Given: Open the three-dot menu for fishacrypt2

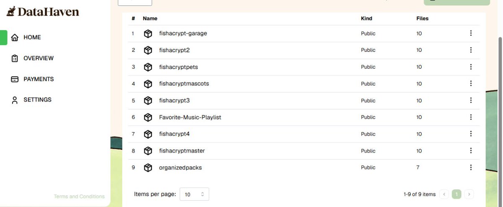Looking at the screenshot, I should (x=471, y=50).
